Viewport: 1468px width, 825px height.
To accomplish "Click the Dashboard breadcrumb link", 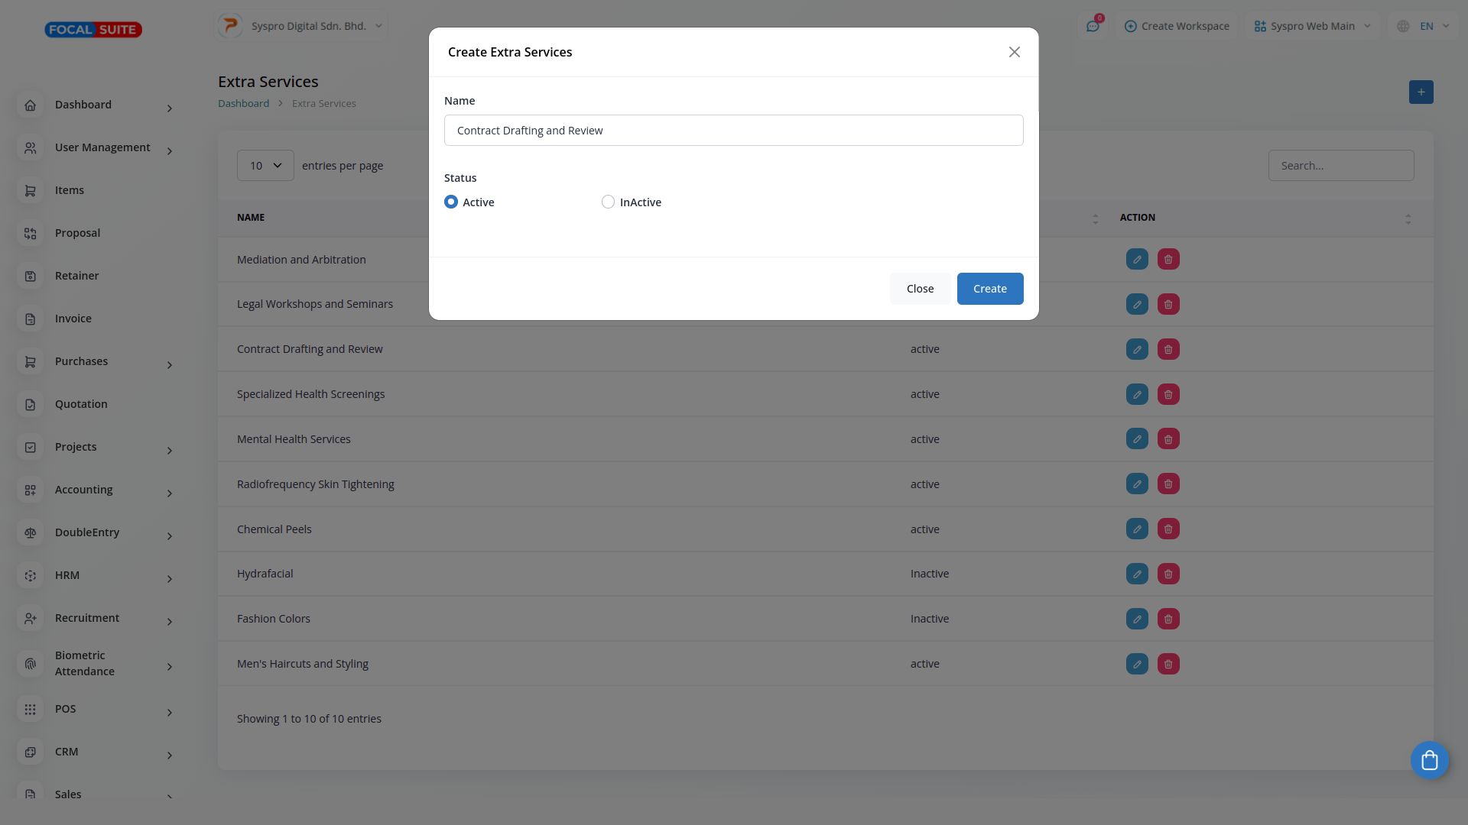I will (x=243, y=103).
